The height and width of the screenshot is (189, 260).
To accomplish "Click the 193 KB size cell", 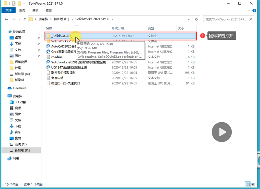I will click(x=189, y=73).
